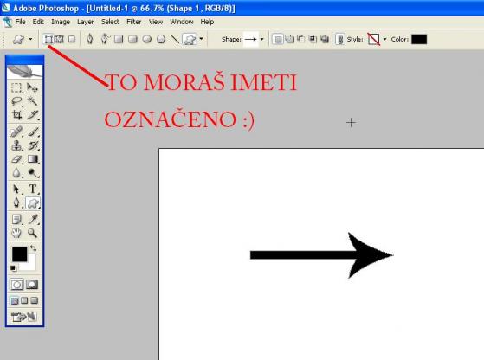484x360 pixels.
Task: Select the Hand tool
Action: [16, 233]
